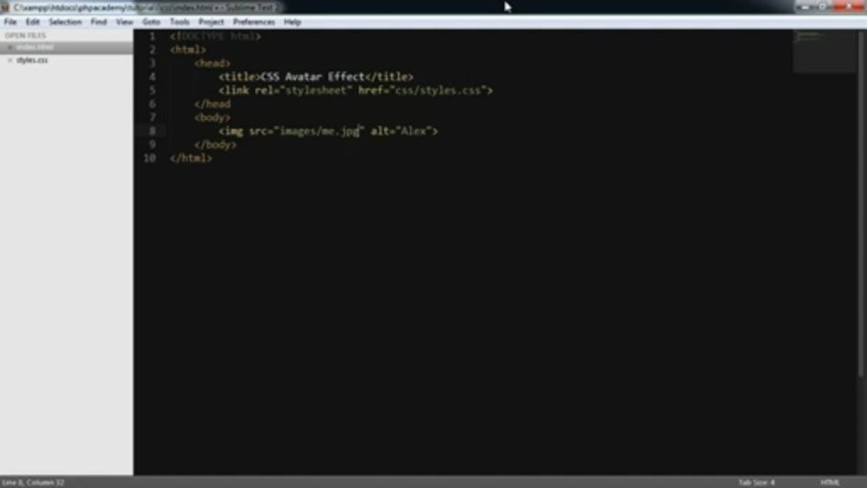867x488 pixels.
Task: Click the rel="stylesheet" attribute
Action: coord(303,90)
